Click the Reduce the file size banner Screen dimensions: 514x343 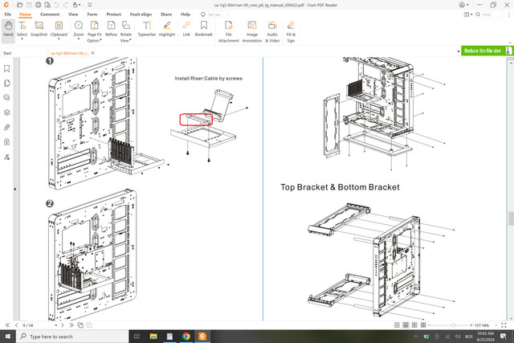pos(487,51)
